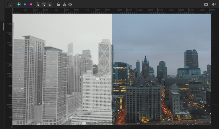Click the scrollbar handle on the left edge
Screen dimensions: 219x129
point(4,26)
